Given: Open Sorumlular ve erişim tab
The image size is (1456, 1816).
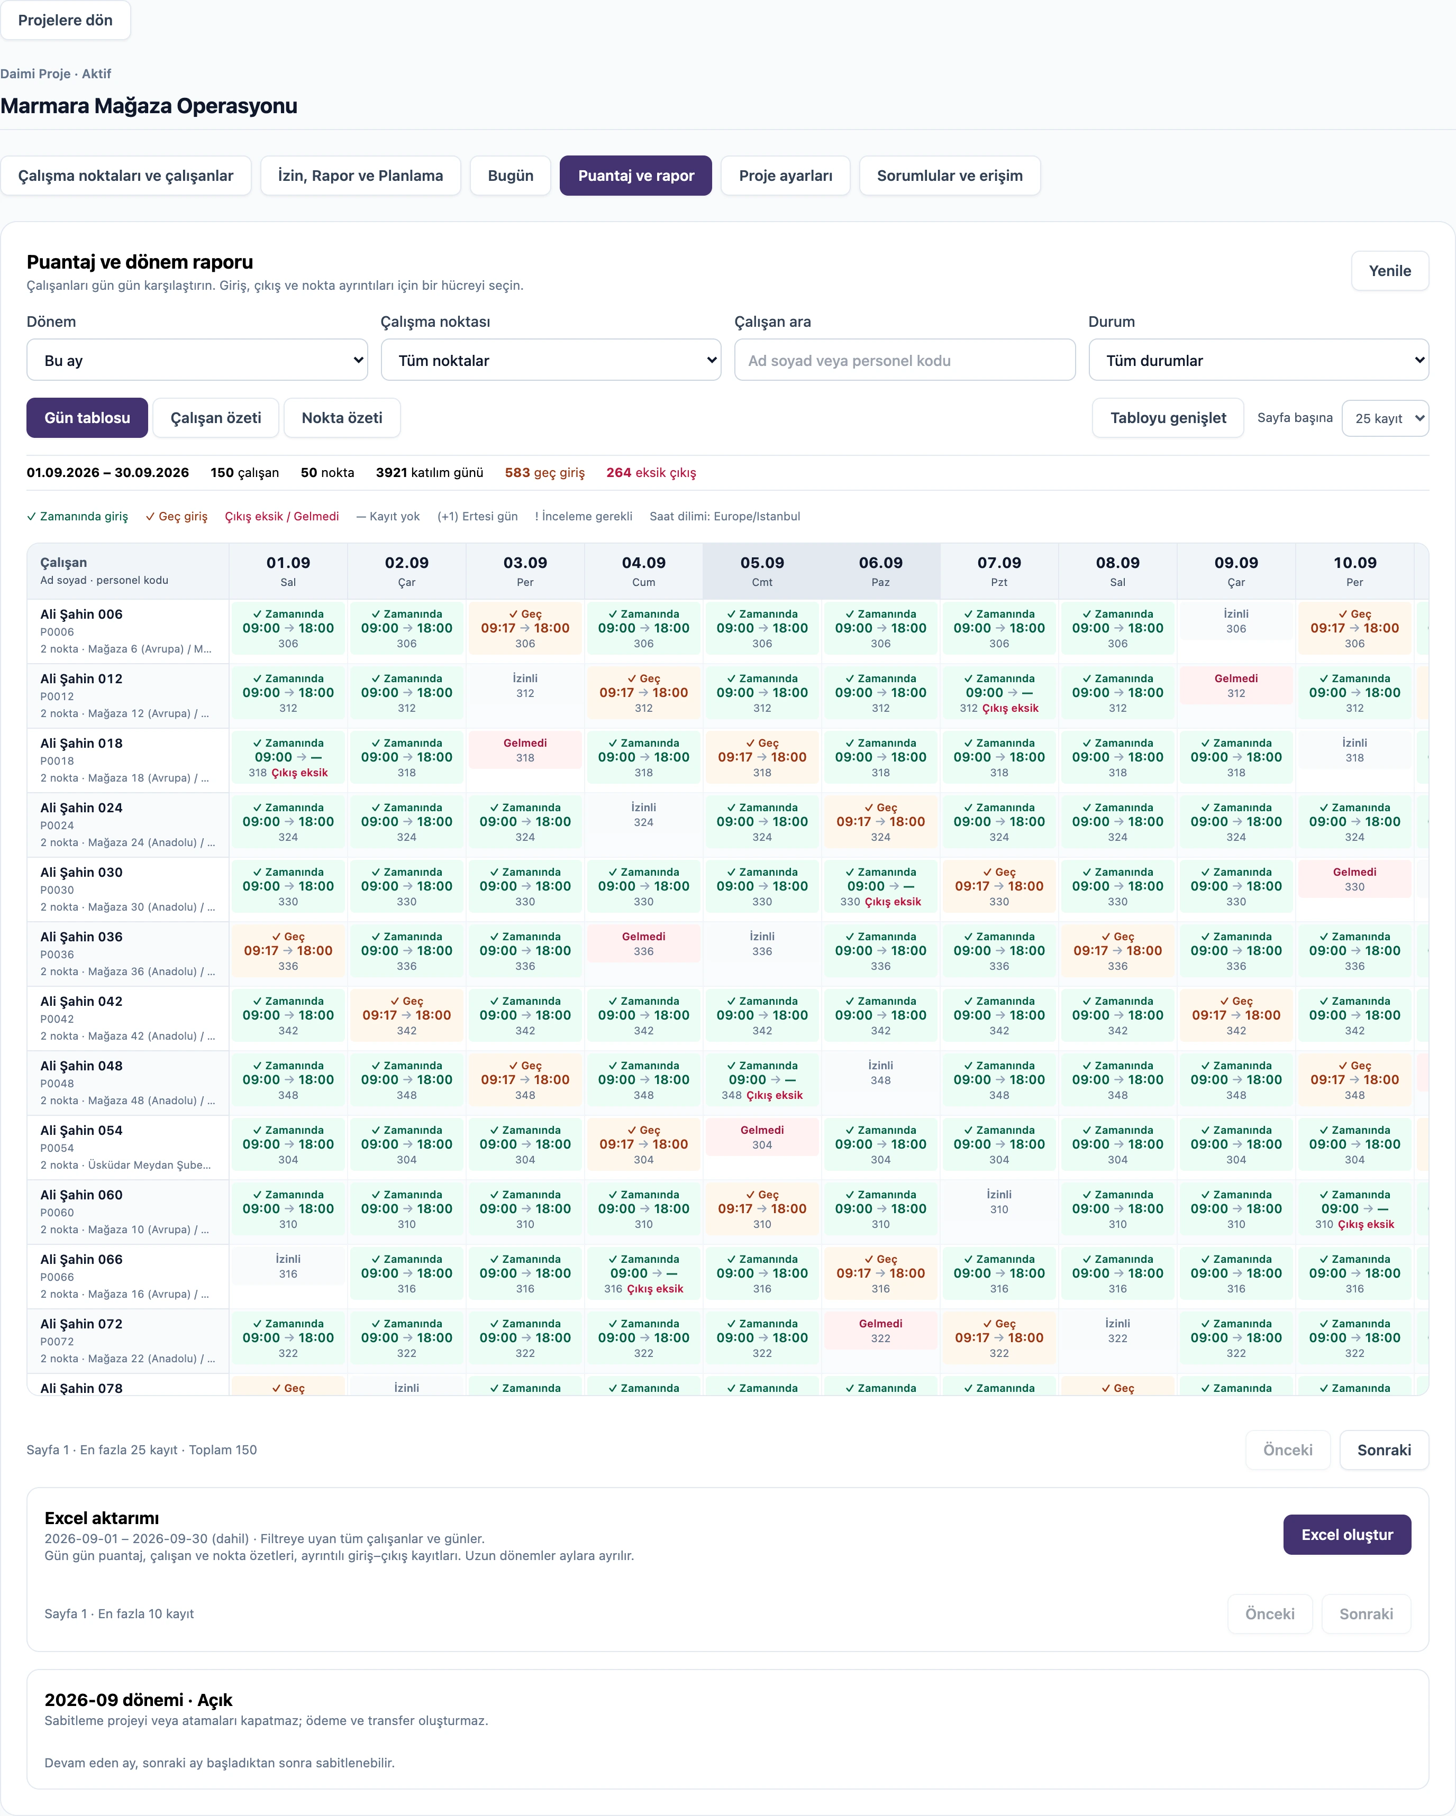Looking at the screenshot, I should point(950,175).
